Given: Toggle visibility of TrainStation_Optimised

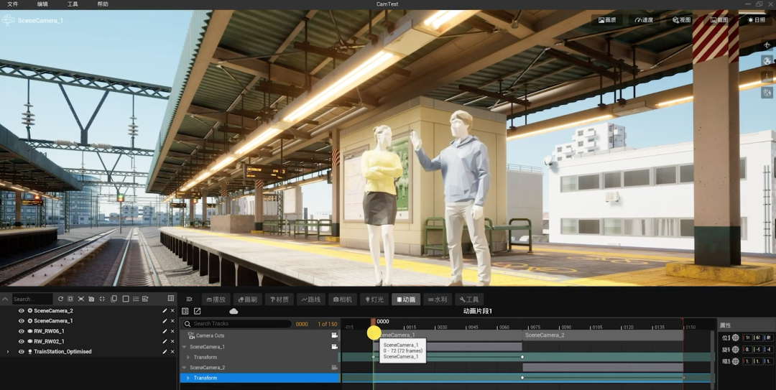Looking at the screenshot, I should tap(22, 351).
